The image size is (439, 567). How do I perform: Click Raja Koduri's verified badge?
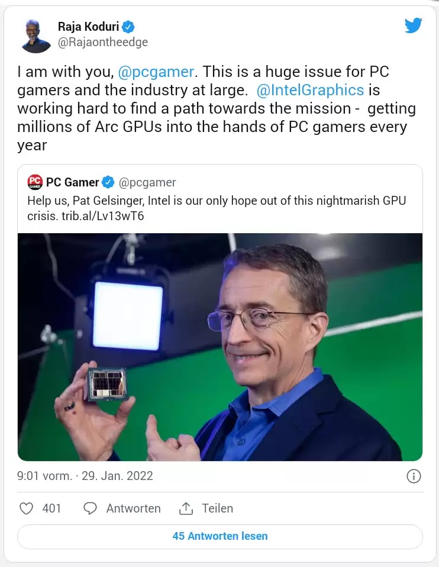128,27
